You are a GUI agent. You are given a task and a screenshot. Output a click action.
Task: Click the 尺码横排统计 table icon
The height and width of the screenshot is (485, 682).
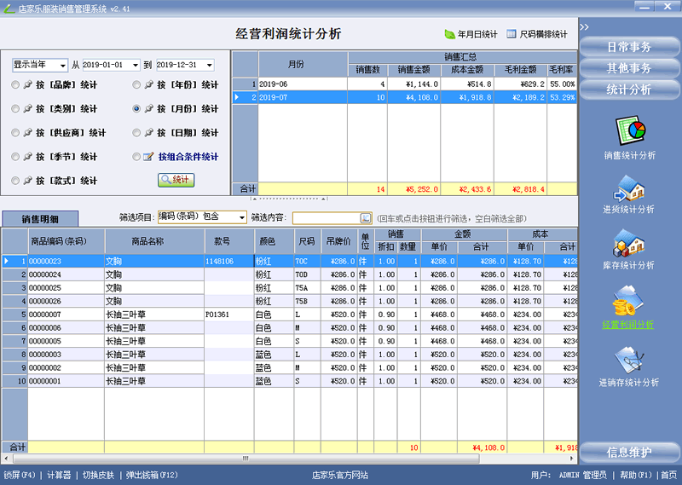click(x=511, y=34)
